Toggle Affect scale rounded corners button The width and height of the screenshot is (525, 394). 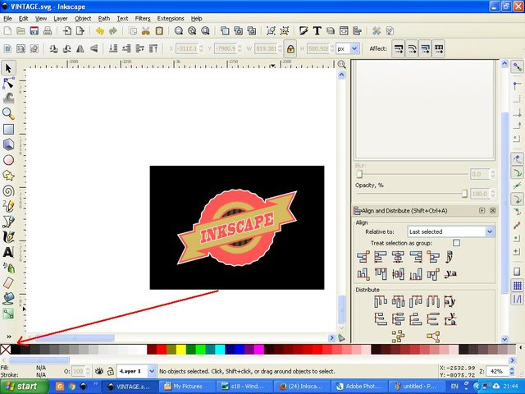412,49
